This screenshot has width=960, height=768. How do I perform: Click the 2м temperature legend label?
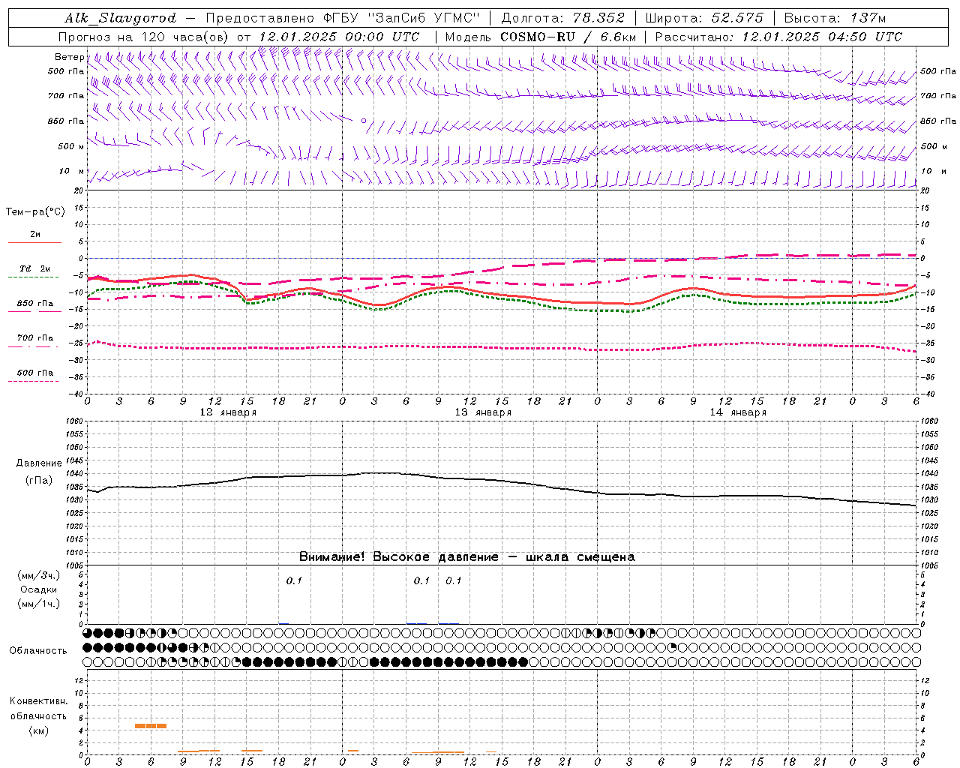pos(35,235)
